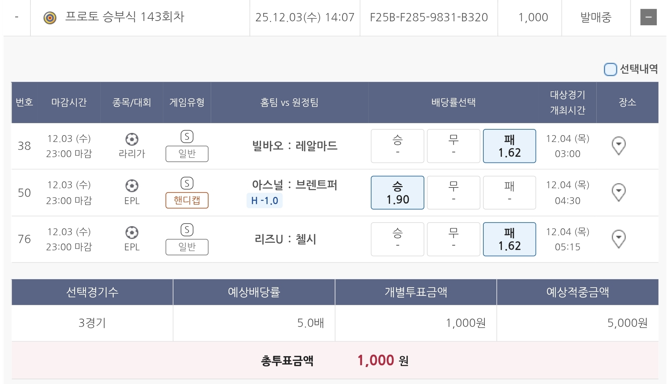Click the S badge in match 38 row
The image size is (672, 384).
tap(187, 137)
